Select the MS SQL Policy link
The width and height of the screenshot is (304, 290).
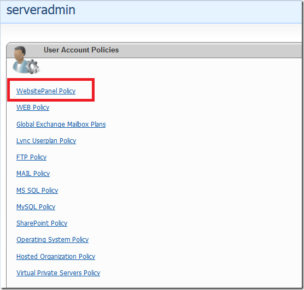37,191
